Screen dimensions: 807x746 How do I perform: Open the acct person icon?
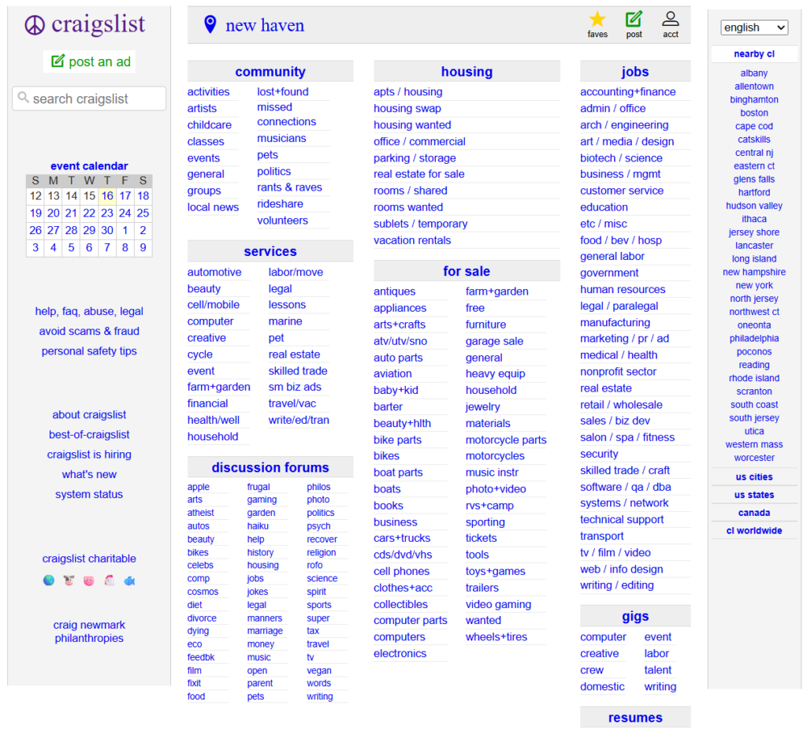click(x=671, y=20)
